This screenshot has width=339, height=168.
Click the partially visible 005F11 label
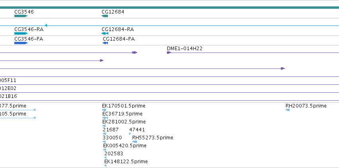[x=8, y=80]
